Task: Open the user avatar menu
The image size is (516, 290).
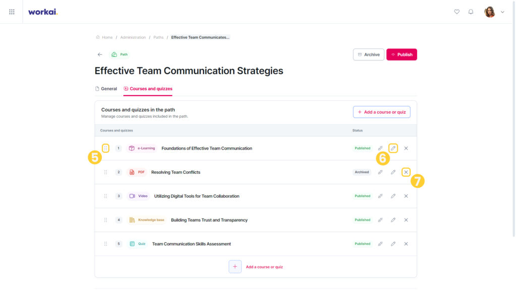Action: pyautogui.click(x=490, y=12)
